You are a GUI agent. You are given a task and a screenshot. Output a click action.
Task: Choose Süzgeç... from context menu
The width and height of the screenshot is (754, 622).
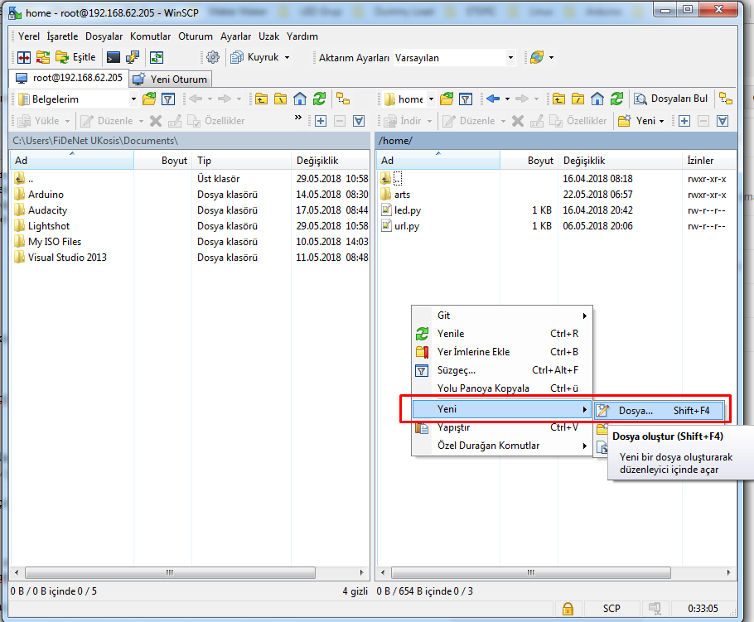tap(502, 370)
